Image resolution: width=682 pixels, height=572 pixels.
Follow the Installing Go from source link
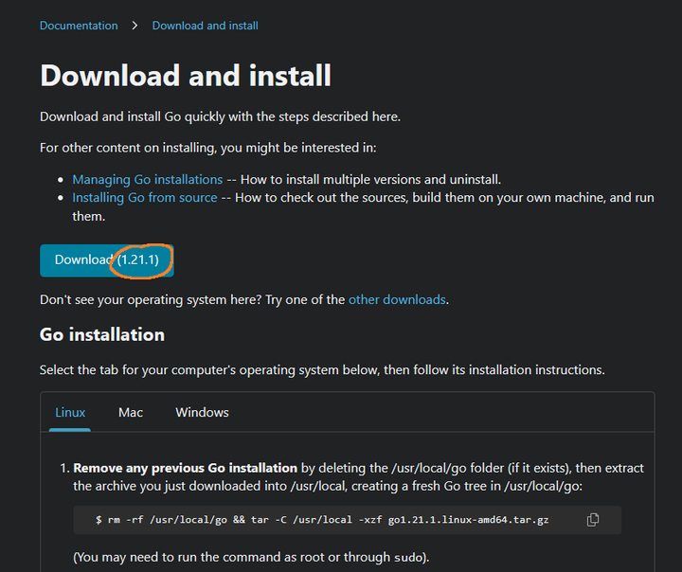145,198
